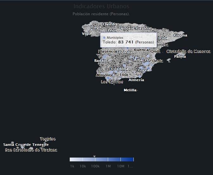Click the Cuenca city label
The image size is (213, 175).
(141, 50)
